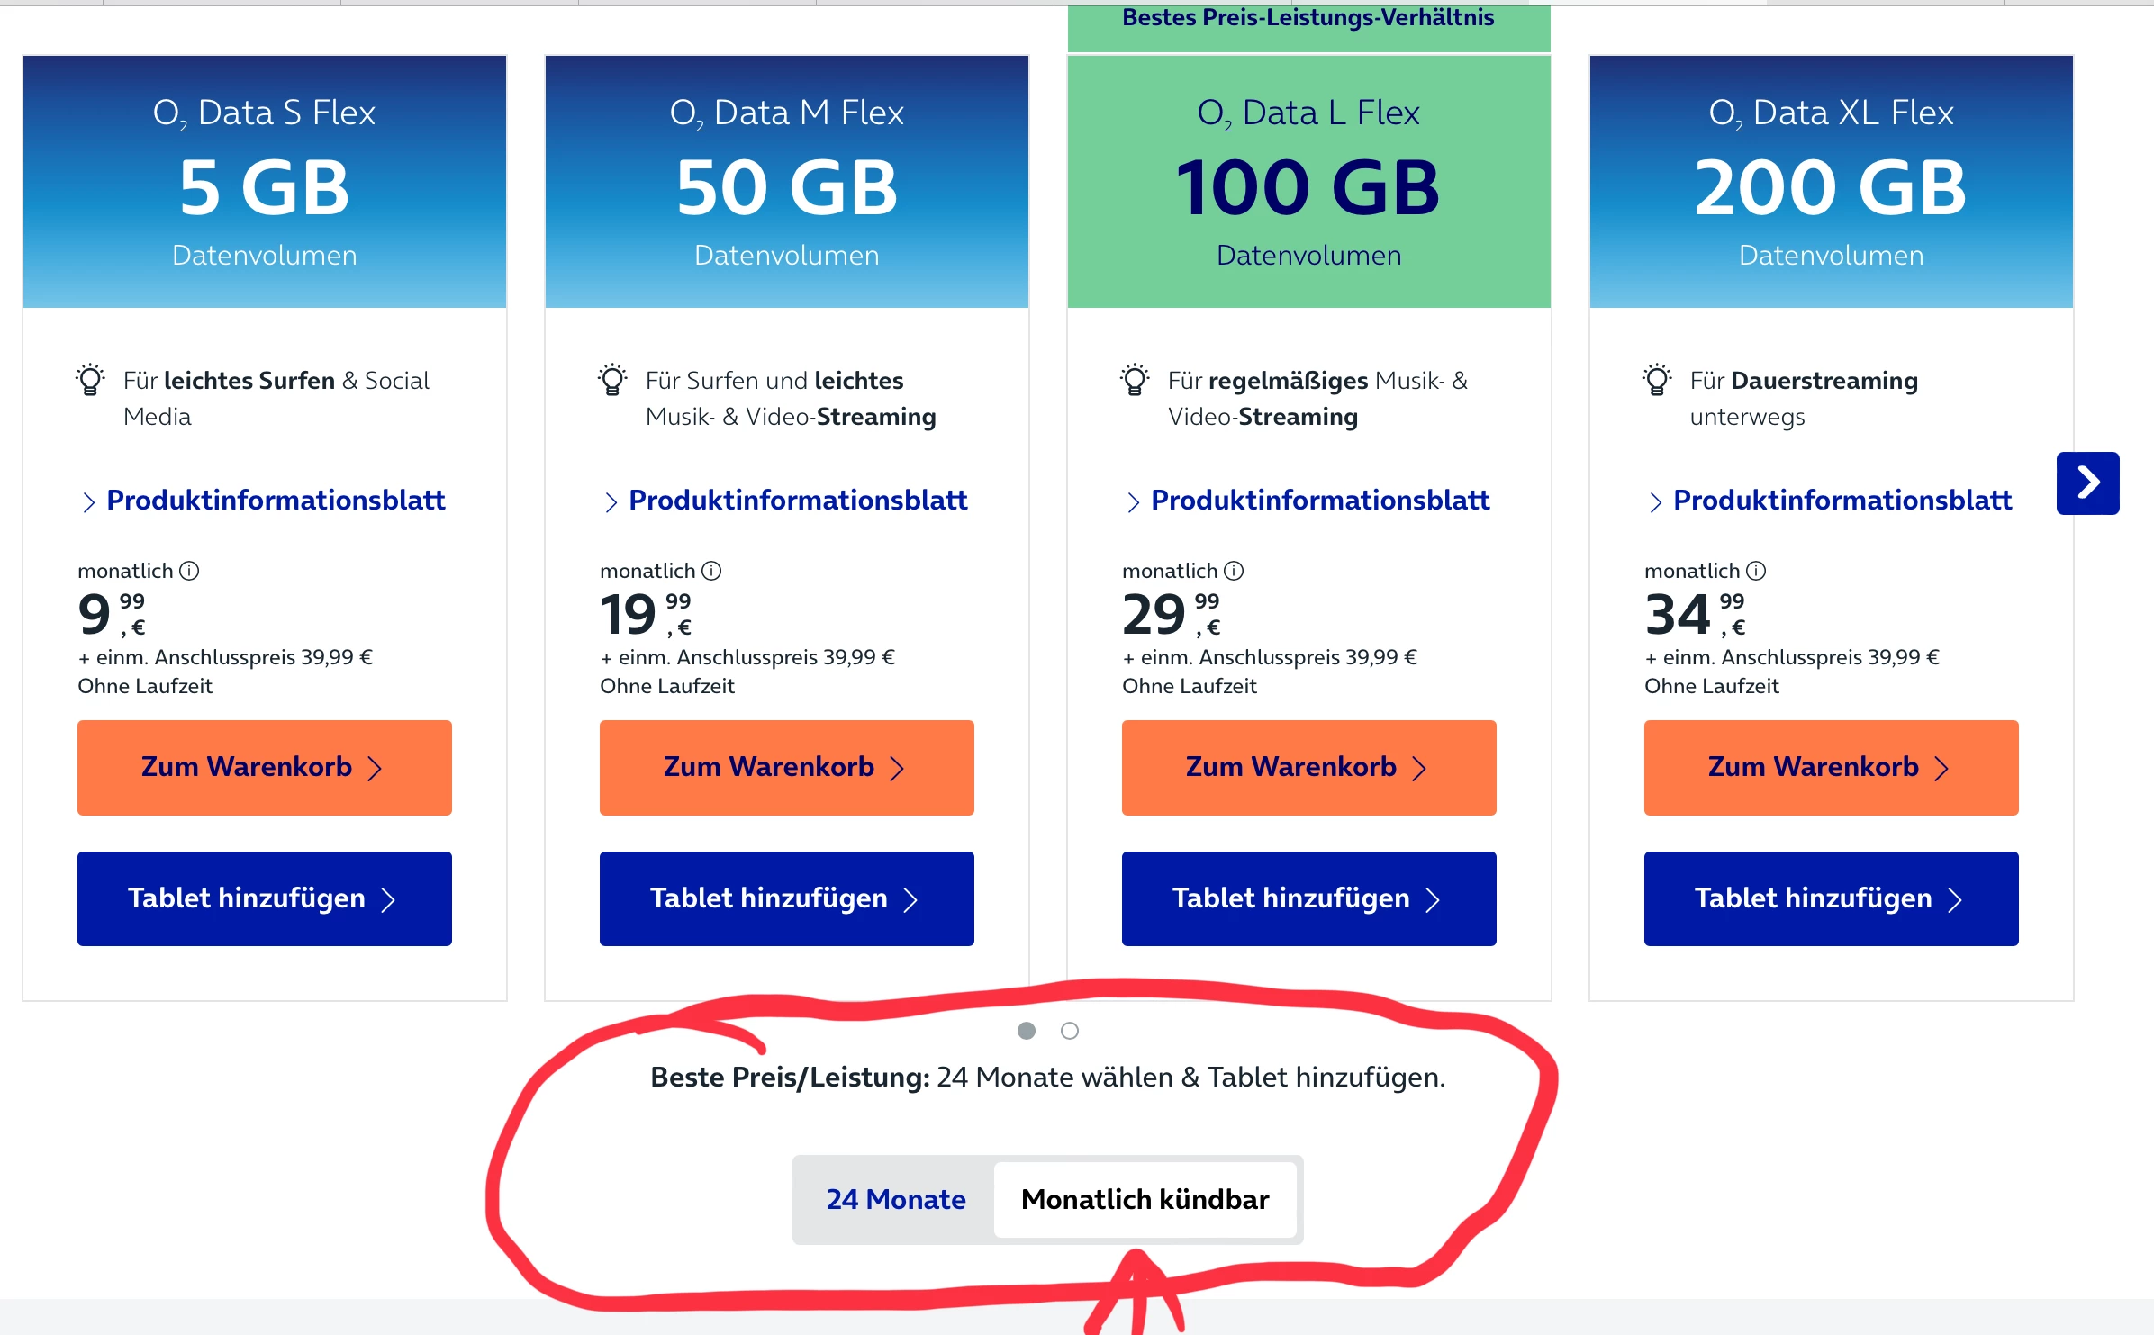Add a tablet to Data M Flex

[x=786, y=898]
